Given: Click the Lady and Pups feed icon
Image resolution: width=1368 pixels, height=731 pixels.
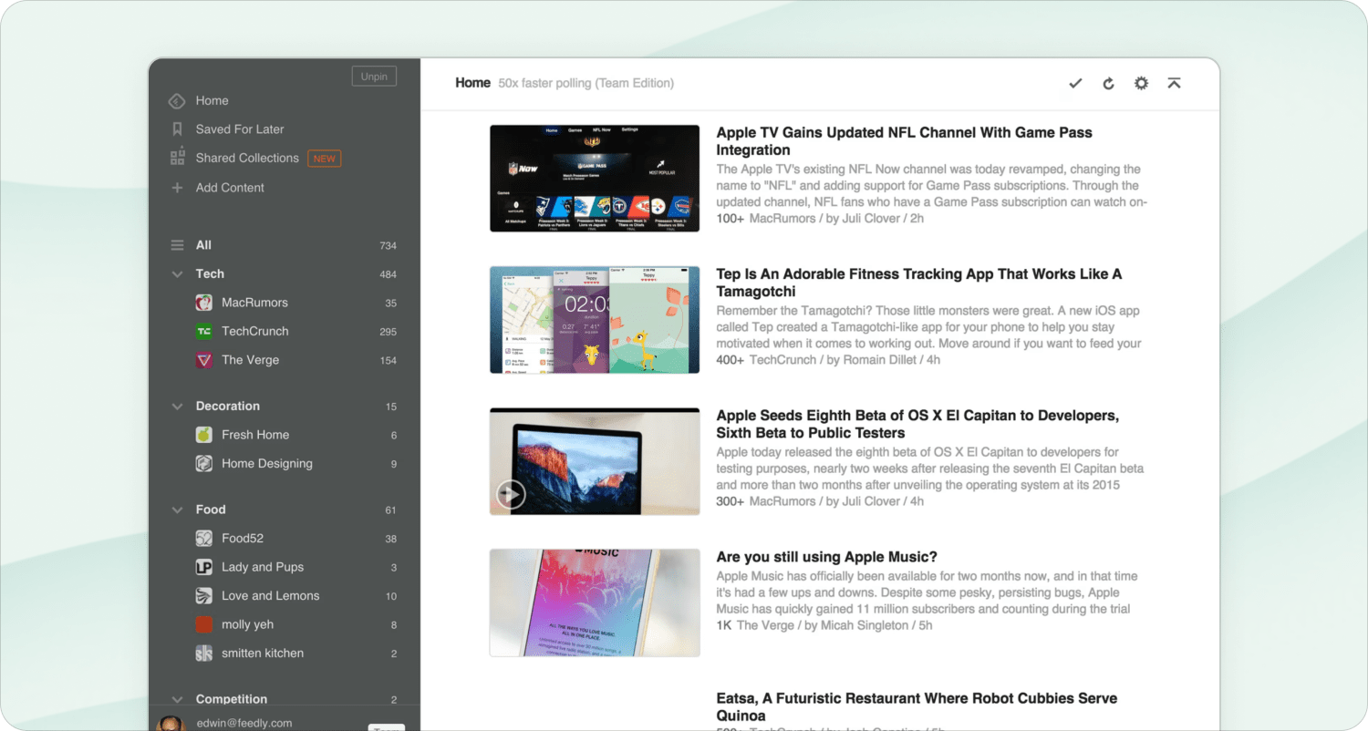Looking at the screenshot, I should pos(204,567).
